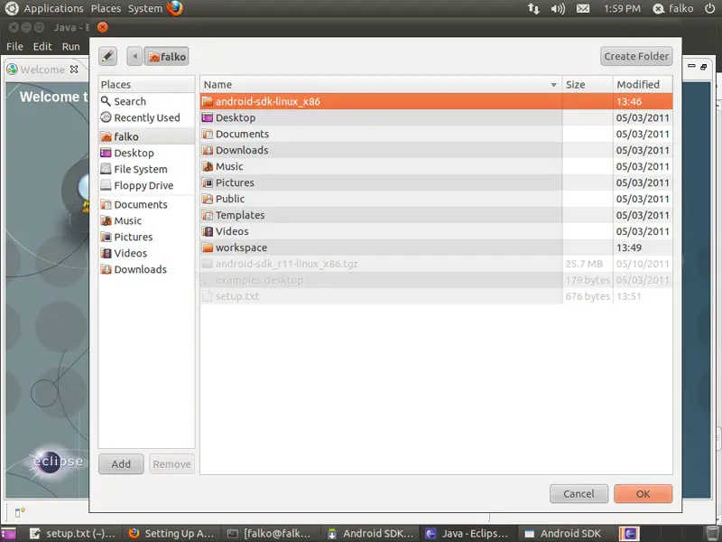Select Desktop in the Places sidebar
This screenshot has height=542, width=722.
pos(146,153)
